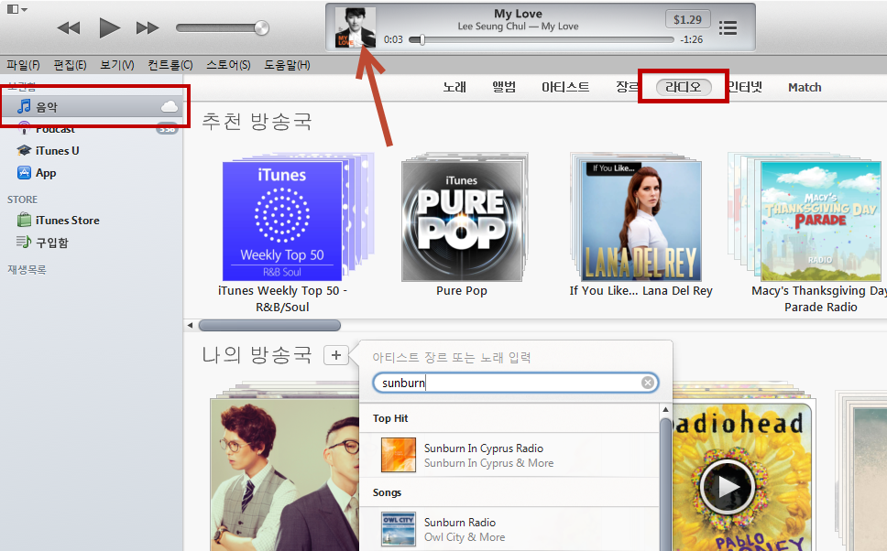The width and height of the screenshot is (887, 551).
Task: Click the Owl City album art icon
Action: click(x=399, y=529)
